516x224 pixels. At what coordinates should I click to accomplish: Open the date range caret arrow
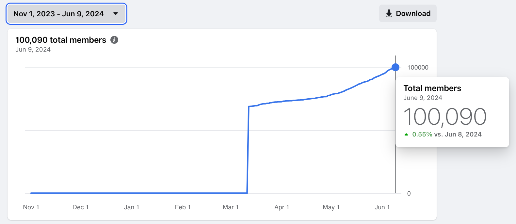point(116,14)
